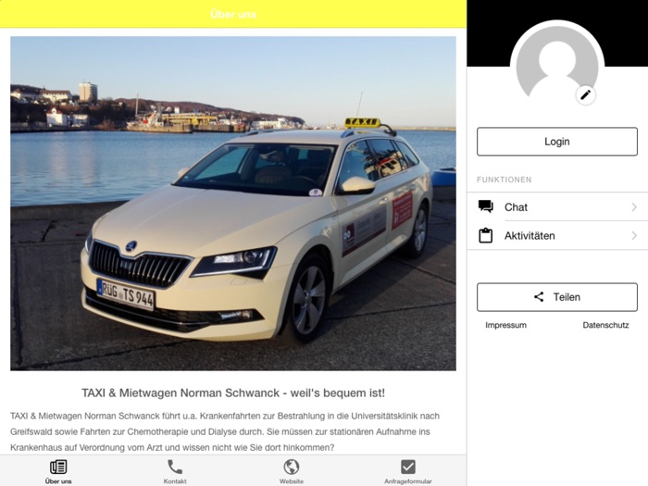Expand the Aktivitäten row chevron
The height and width of the screenshot is (486, 648).
pos(634,235)
